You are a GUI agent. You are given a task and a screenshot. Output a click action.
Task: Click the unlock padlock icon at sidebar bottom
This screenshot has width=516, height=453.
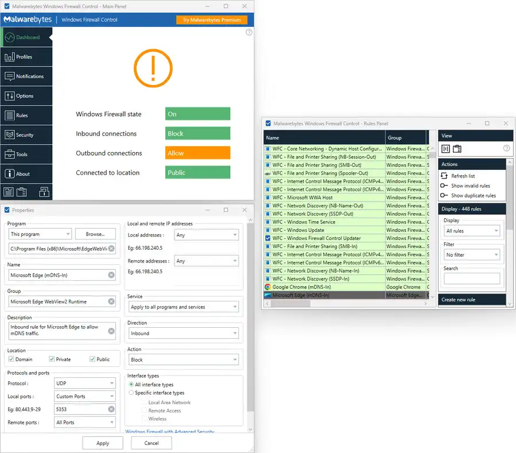[44, 192]
